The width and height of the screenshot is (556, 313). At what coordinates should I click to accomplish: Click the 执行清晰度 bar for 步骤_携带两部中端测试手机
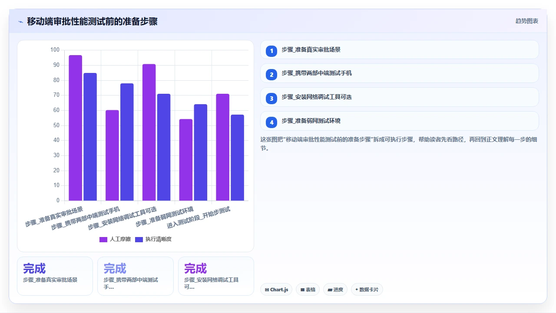[127, 142]
